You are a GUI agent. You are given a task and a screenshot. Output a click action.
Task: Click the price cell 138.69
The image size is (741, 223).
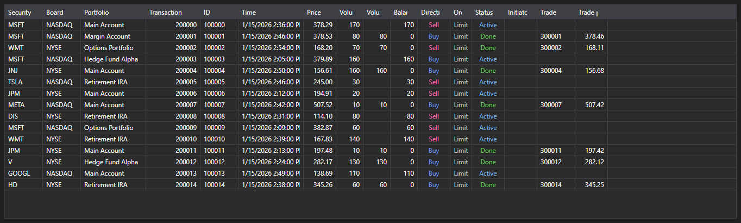pos(319,174)
